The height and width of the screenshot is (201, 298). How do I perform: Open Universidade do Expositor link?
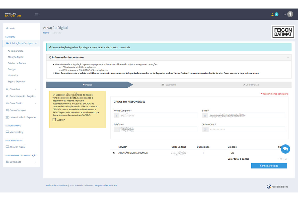click(x=23, y=117)
